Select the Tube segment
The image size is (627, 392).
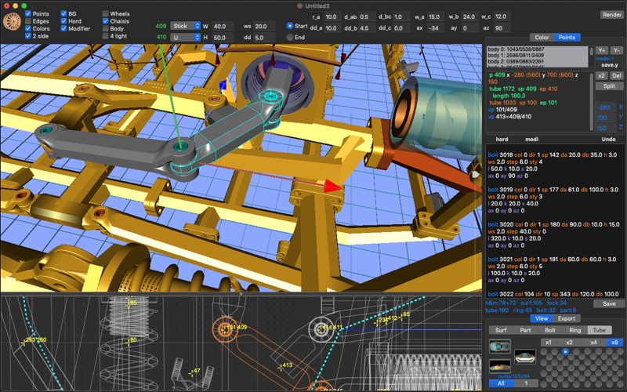click(x=600, y=330)
